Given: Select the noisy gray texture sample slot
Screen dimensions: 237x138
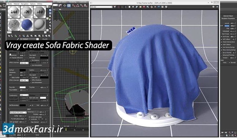Looking at the screenshot, I should (14, 25).
